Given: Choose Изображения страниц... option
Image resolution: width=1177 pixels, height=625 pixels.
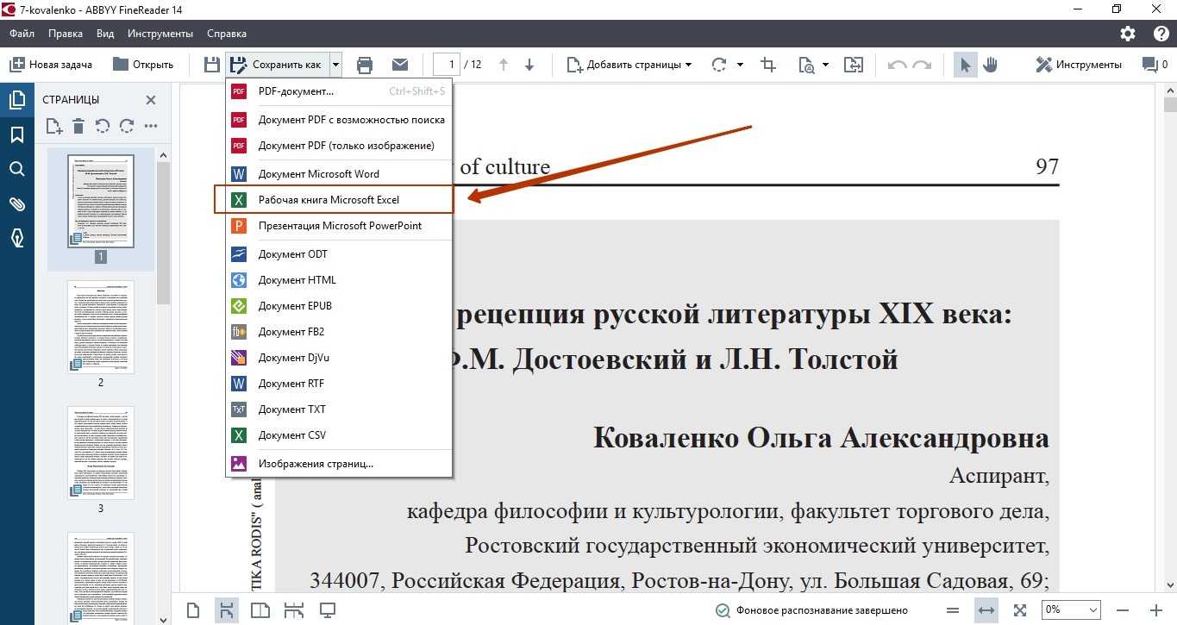Looking at the screenshot, I should click(339, 464).
